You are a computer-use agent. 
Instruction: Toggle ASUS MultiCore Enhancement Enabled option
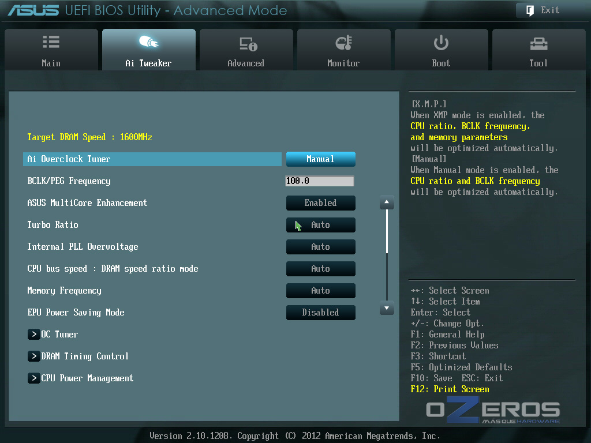[320, 202]
